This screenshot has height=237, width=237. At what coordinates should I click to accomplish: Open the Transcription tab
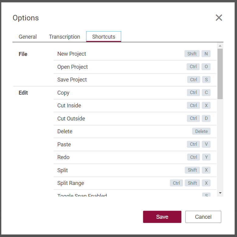coord(64,37)
